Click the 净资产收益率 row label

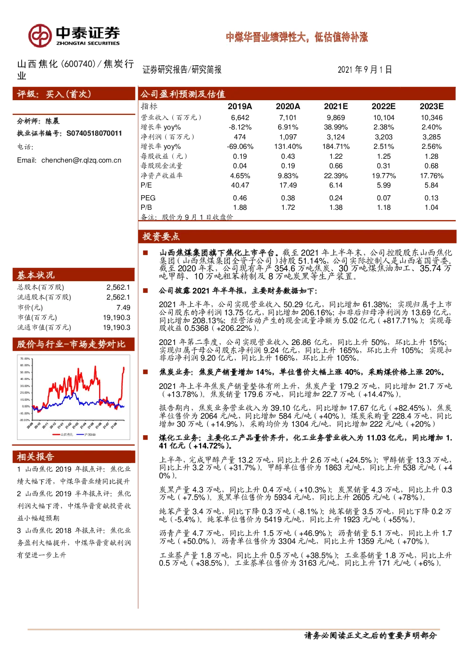[x=161, y=176]
